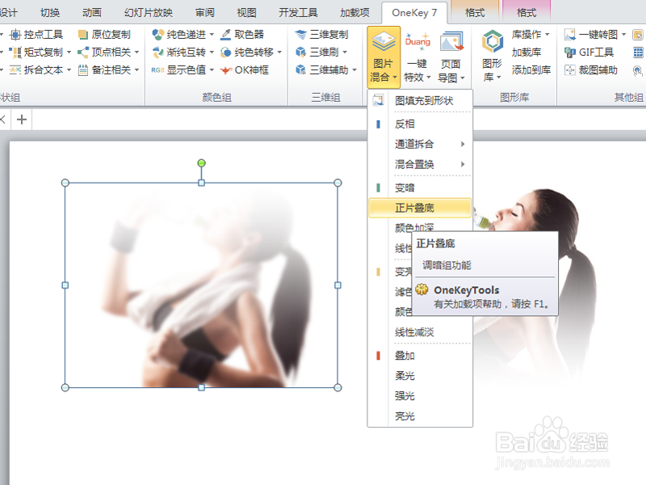Click the OK神框 icon

(x=225, y=70)
